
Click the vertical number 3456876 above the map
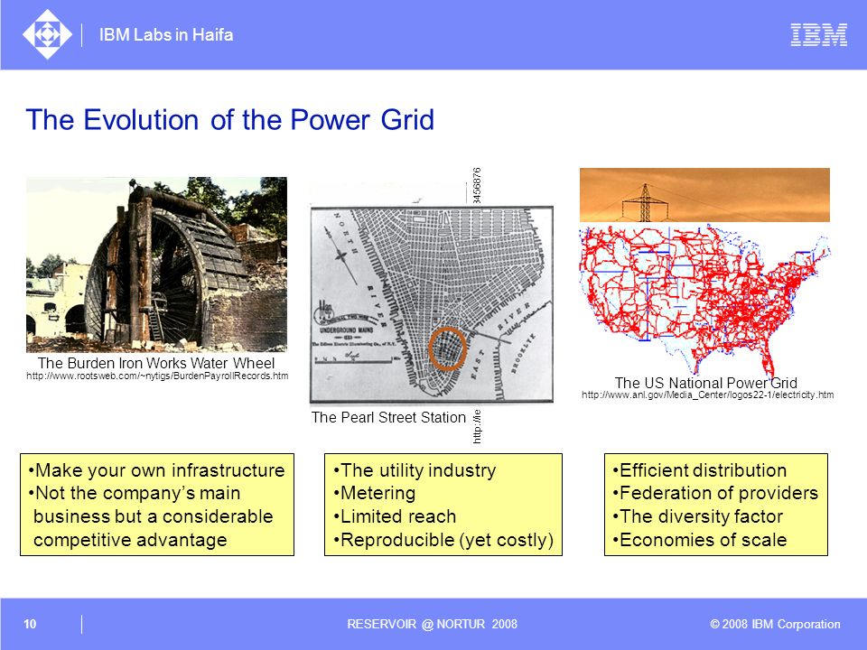coord(477,186)
